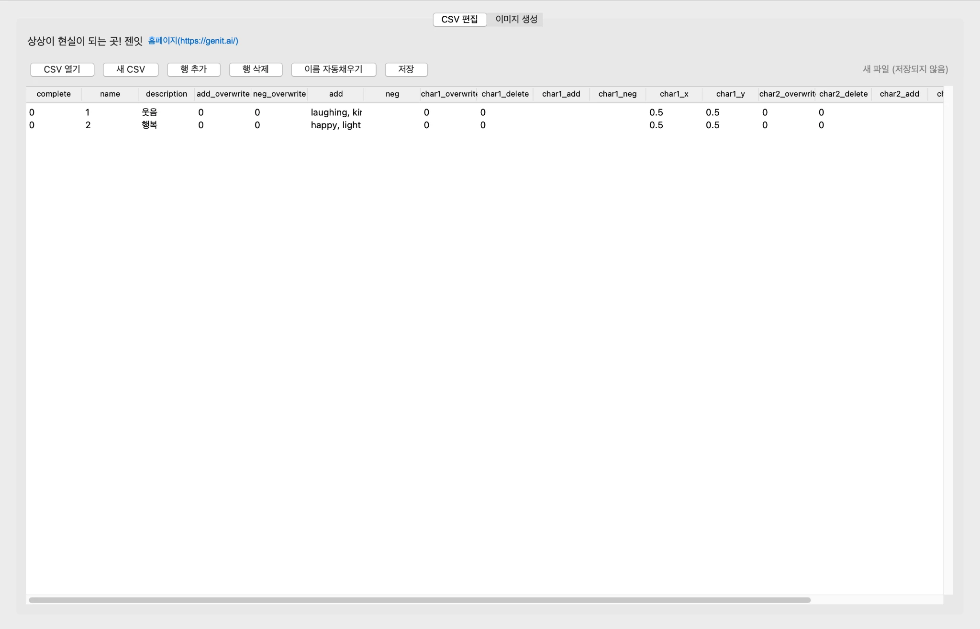This screenshot has width=980, height=629.
Task: Click the CSV 열기 button
Action: tap(62, 69)
